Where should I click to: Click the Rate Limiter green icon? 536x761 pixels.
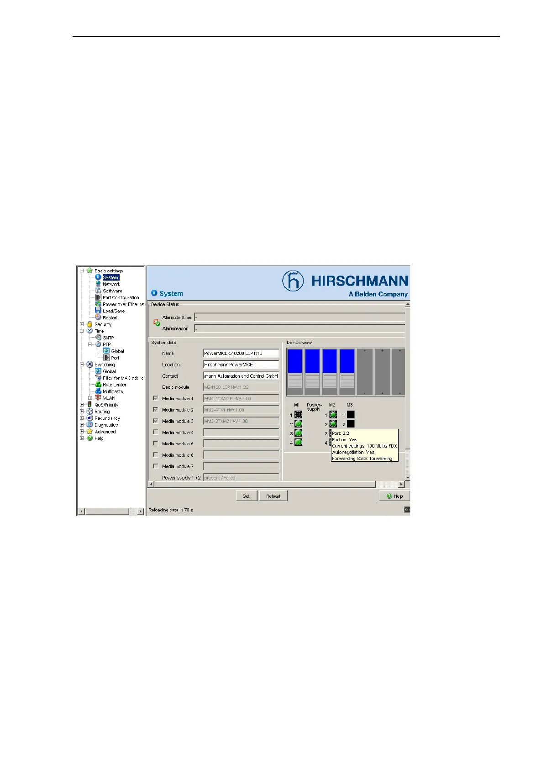tap(98, 385)
